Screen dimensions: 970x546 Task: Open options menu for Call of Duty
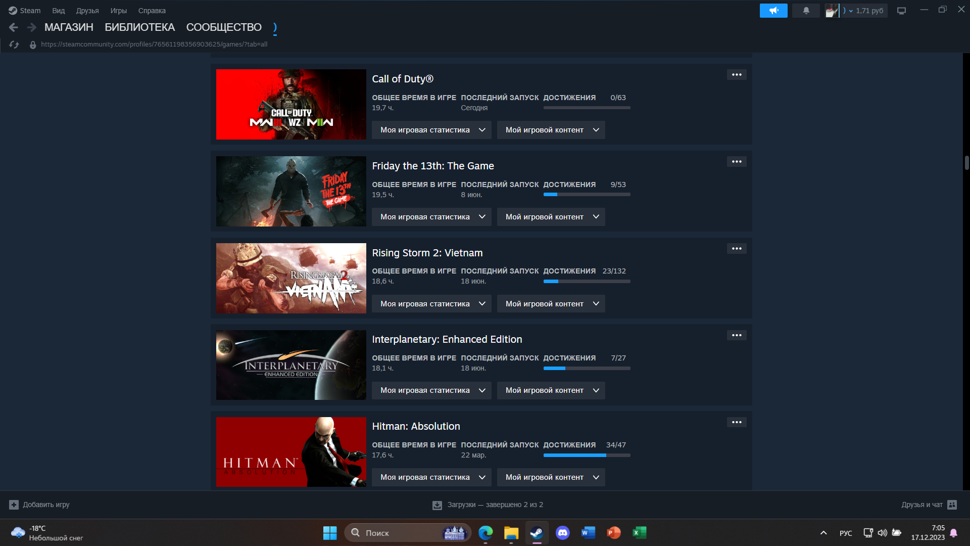tap(737, 75)
